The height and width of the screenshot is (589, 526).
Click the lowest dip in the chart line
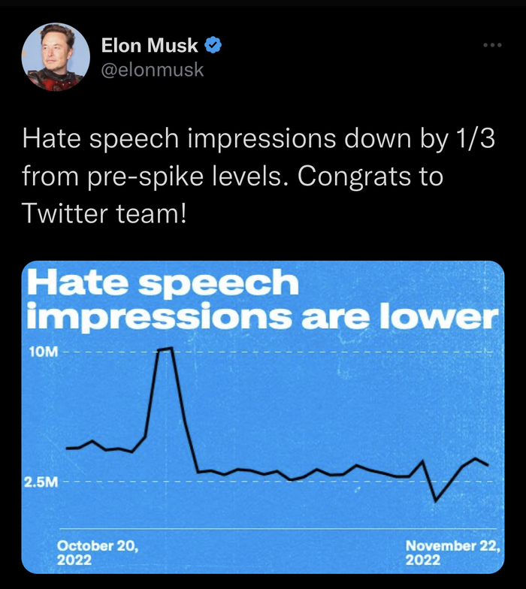(x=435, y=500)
